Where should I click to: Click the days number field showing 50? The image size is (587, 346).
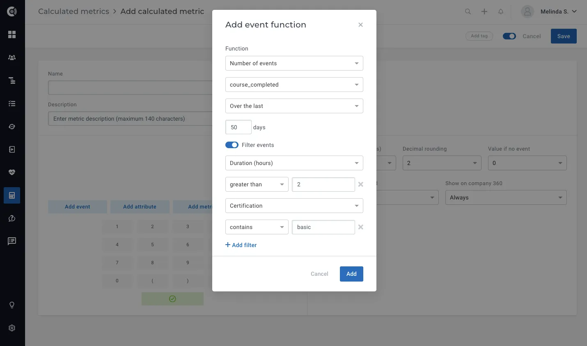(238, 127)
